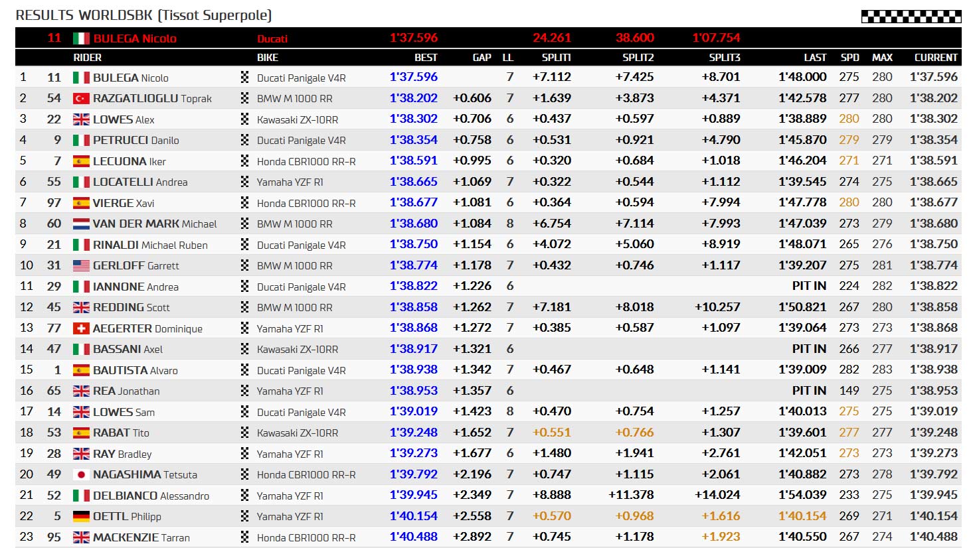Viewport: 971px width, 548px height.
Task: Select the BEST column header
Action: coord(426,58)
